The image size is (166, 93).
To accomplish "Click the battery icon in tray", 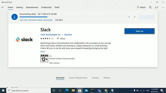I will tap(137, 90).
